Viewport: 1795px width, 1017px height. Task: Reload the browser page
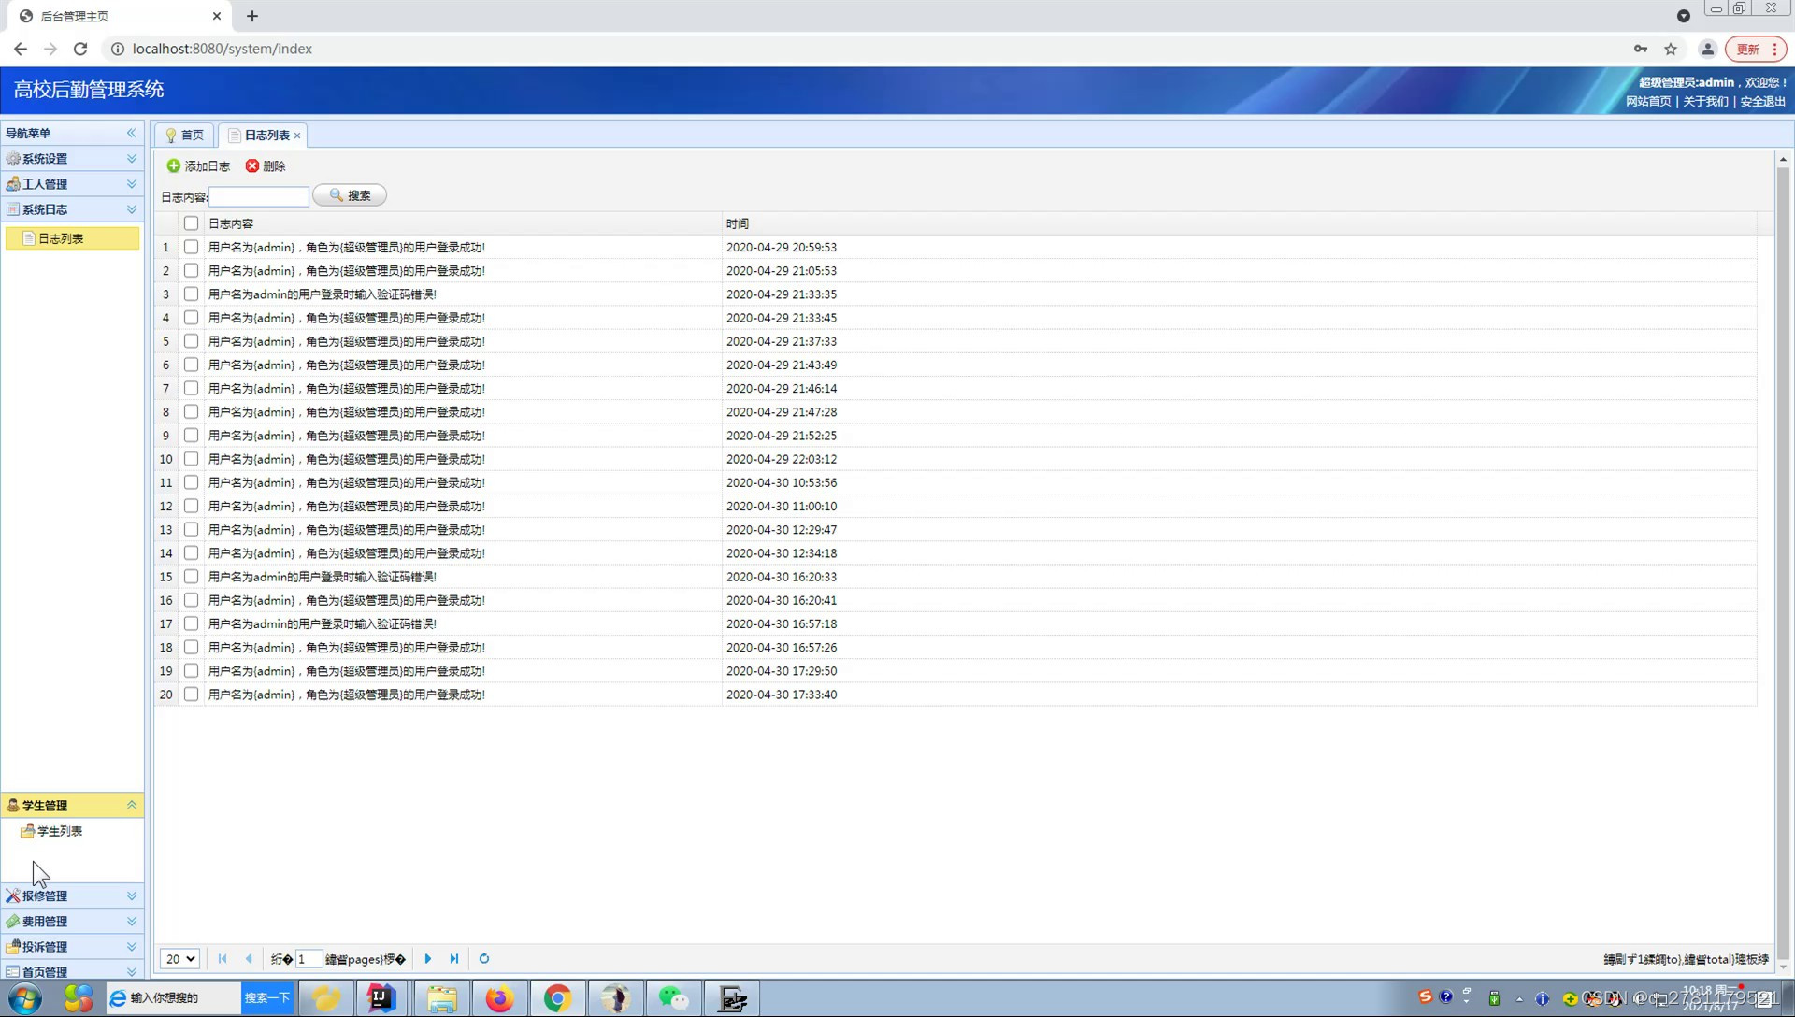(80, 49)
